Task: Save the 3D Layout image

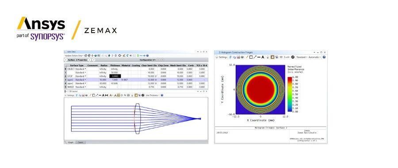Action: pyautogui.click(x=83, y=95)
